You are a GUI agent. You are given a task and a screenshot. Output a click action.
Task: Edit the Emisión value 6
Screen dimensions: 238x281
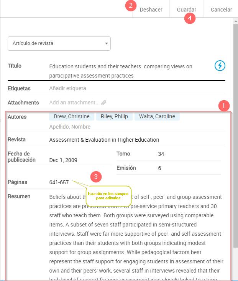[x=159, y=168]
